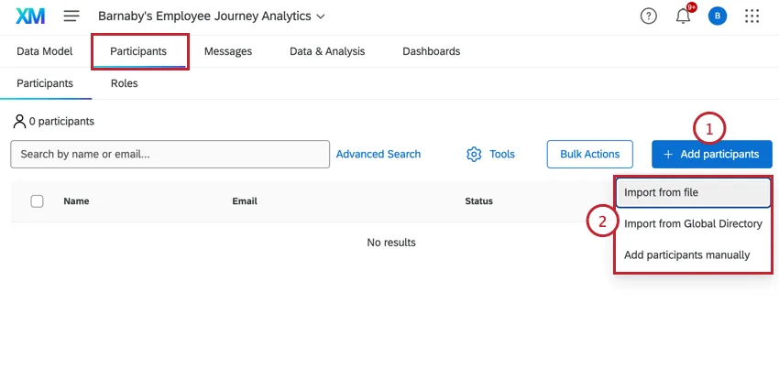779x389 pixels.
Task: Switch to the Data Model tab
Action: (45, 51)
